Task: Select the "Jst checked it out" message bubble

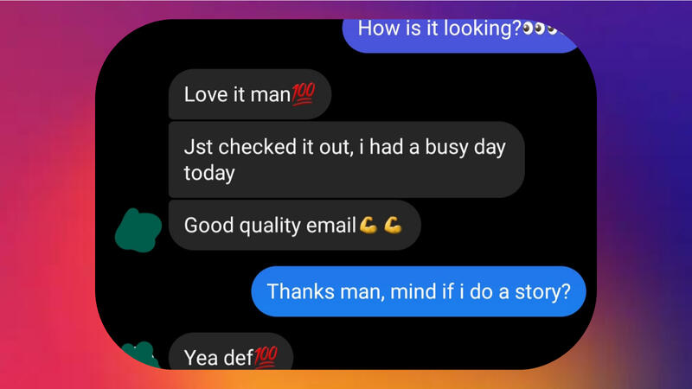Action: click(x=347, y=160)
